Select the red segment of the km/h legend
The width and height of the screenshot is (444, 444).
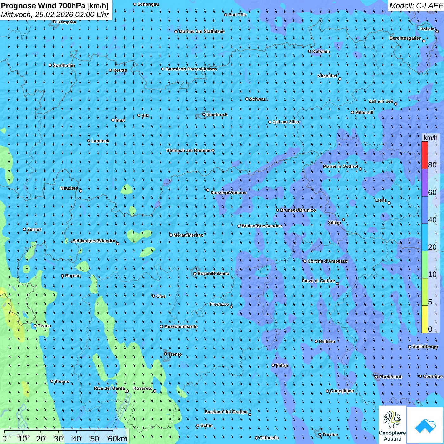(425, 155)
